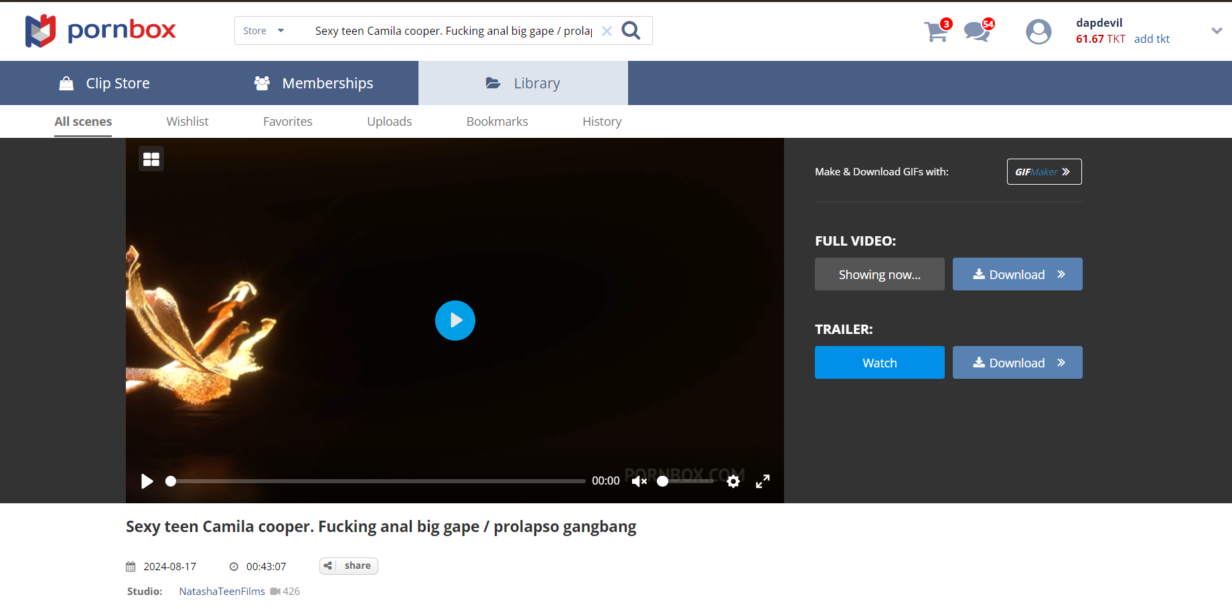Go to homepage via the site logo
This screenshot has width=1232, height=609.
point(100,31)
